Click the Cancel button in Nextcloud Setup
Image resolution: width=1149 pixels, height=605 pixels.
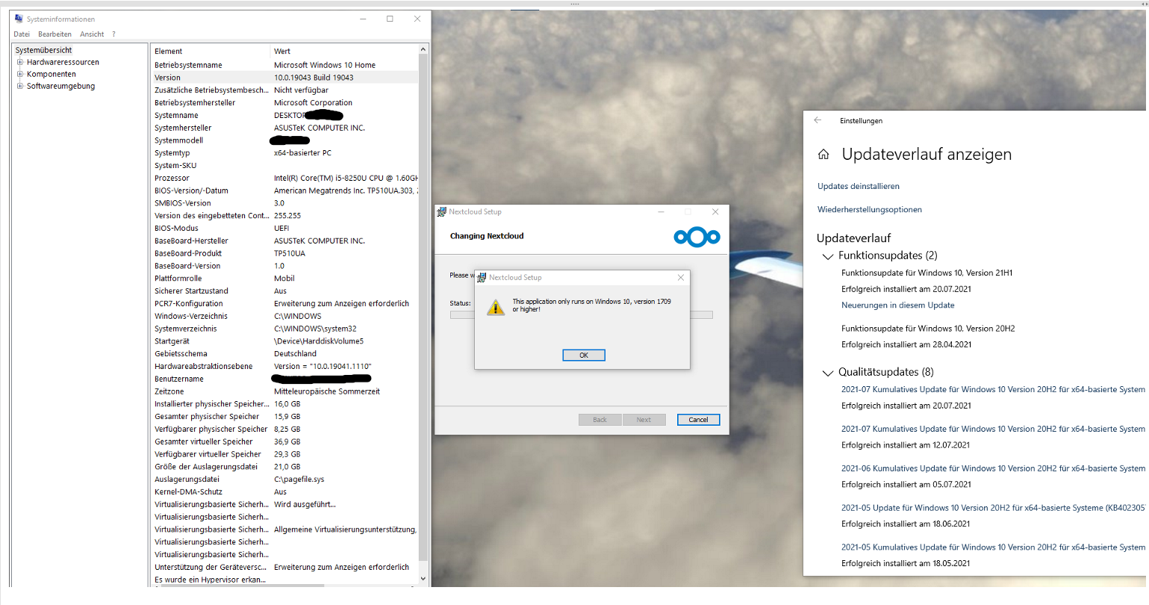698,420
